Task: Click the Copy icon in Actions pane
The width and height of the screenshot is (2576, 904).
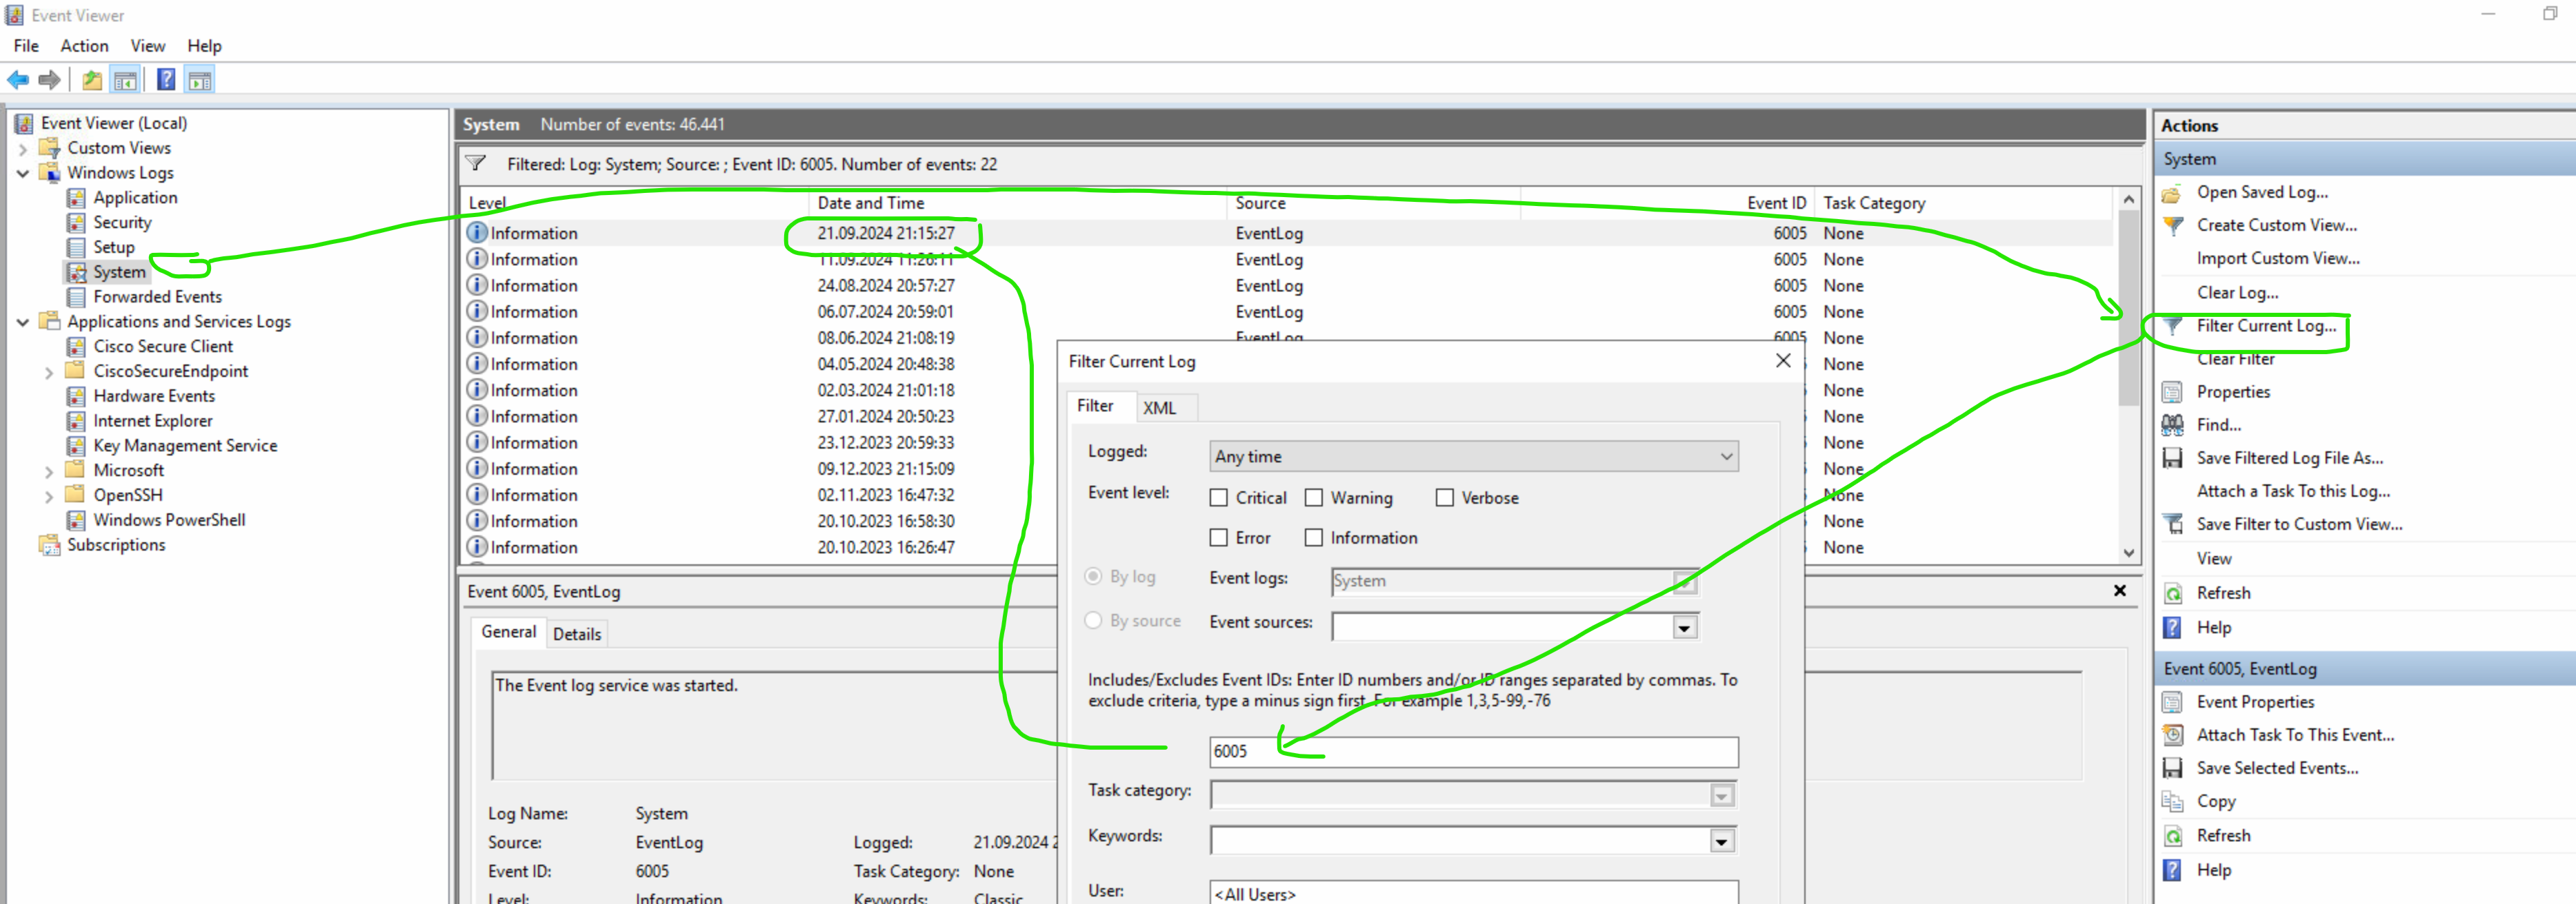Action: (x=2172, y=801)
